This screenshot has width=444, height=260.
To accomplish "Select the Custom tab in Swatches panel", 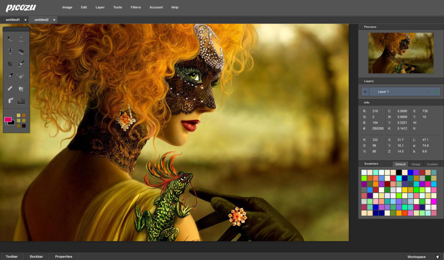I will [432, 164].
